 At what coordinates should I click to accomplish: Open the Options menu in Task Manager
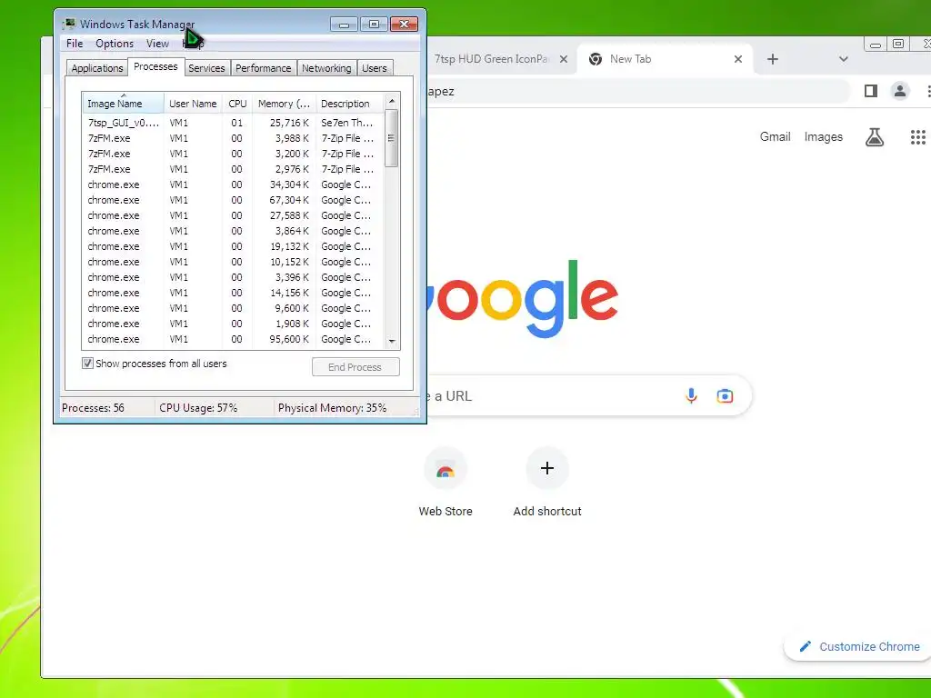click(x=115, y=44)
